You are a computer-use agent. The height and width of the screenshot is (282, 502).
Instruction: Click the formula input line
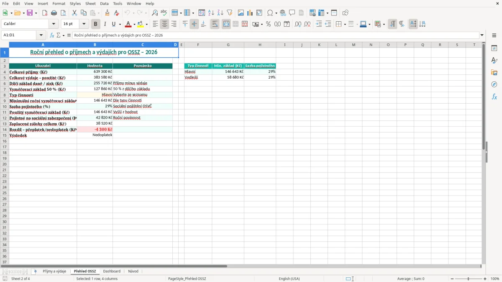click(x=276, y=35)
